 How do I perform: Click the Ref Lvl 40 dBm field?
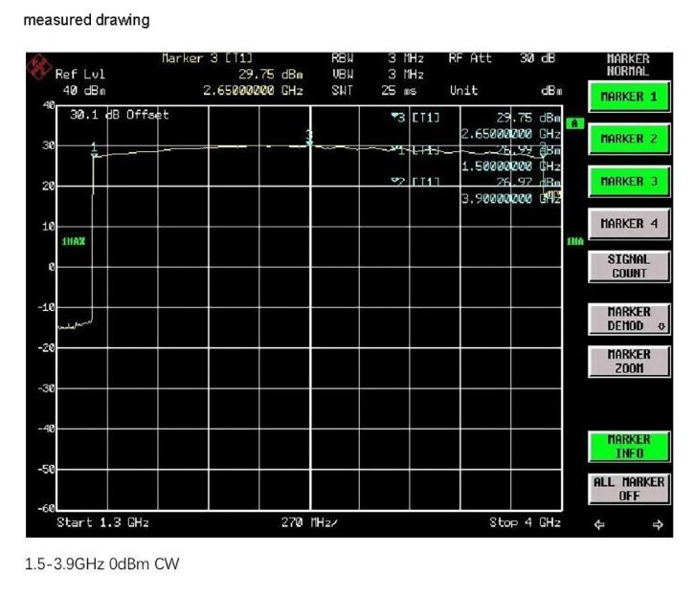pyautogui.click(x=80, y=82)
